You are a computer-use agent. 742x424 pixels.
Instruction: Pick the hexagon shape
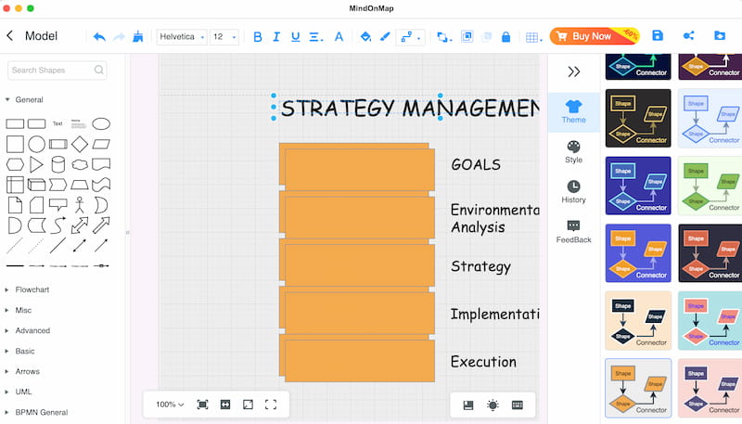[x=15, y=164]
